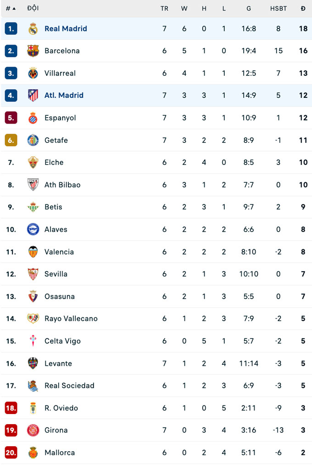Image resolution: width=312 pixels, height=465 pixels.
Task: Click the Girona club crest
Action: (x=33, y=431)
